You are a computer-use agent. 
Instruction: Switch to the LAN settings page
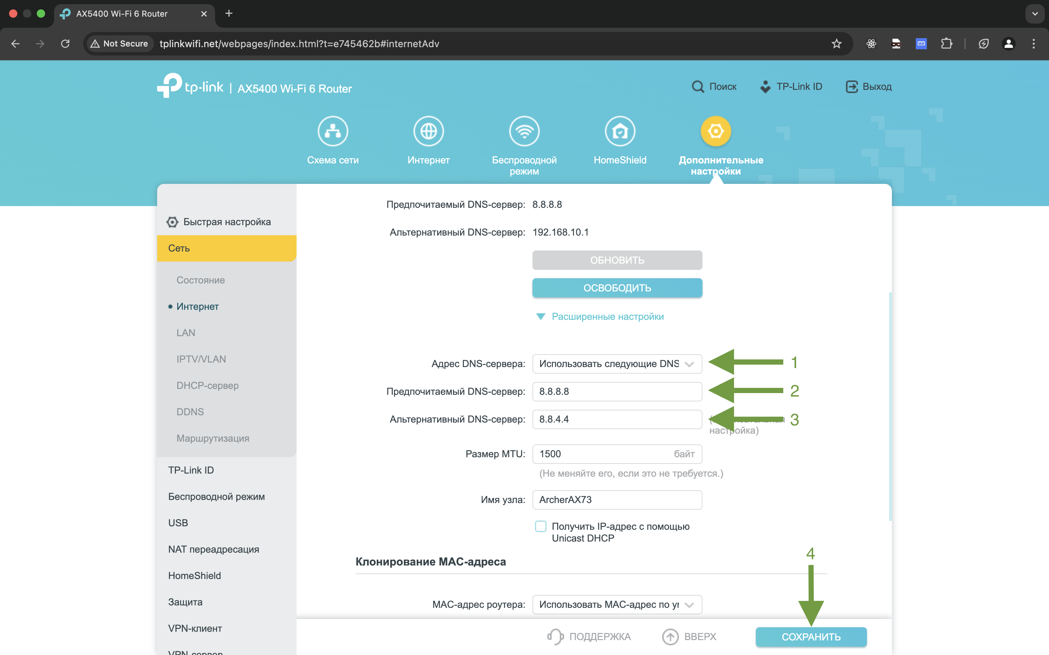[x=186, y=332]
